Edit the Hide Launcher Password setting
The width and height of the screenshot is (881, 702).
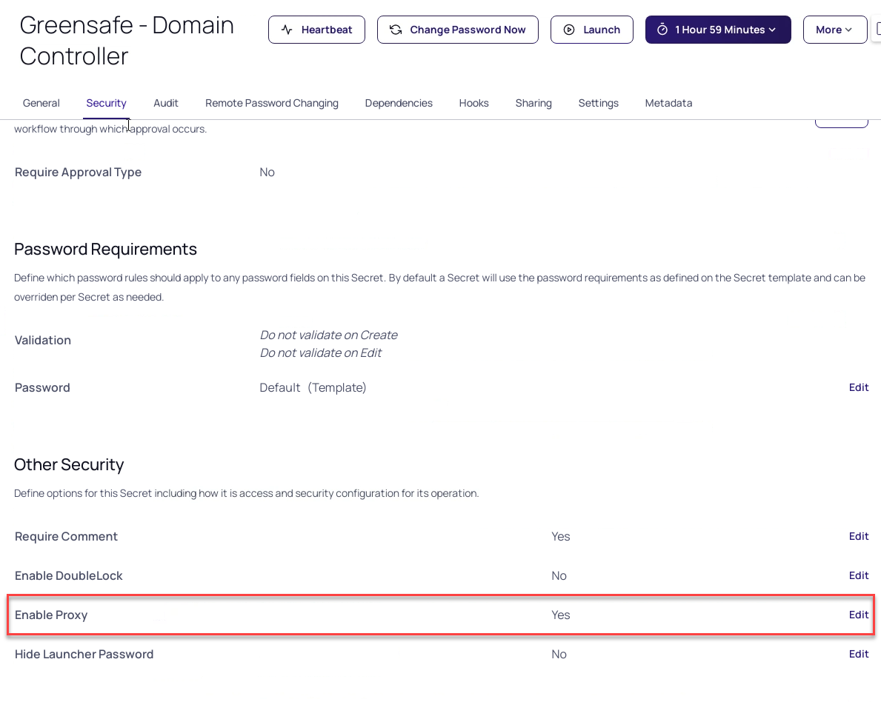[x=859, y=654]
